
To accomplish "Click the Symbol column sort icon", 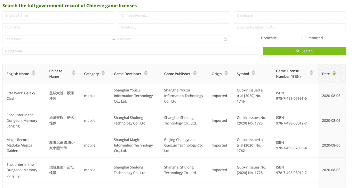I will (x=253, y=74).
